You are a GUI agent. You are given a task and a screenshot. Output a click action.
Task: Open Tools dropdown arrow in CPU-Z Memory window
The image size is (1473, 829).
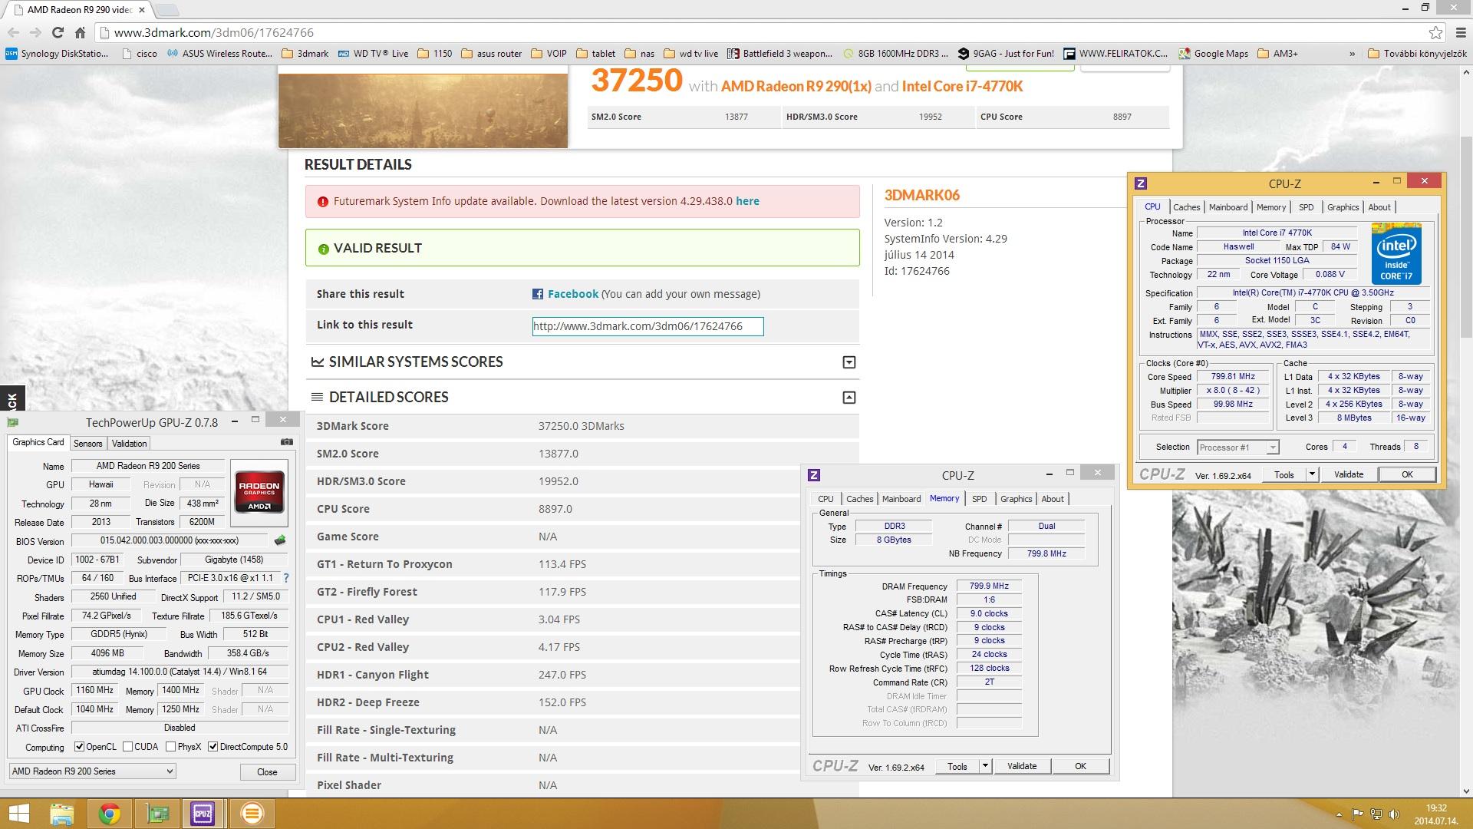pos(986,766)
